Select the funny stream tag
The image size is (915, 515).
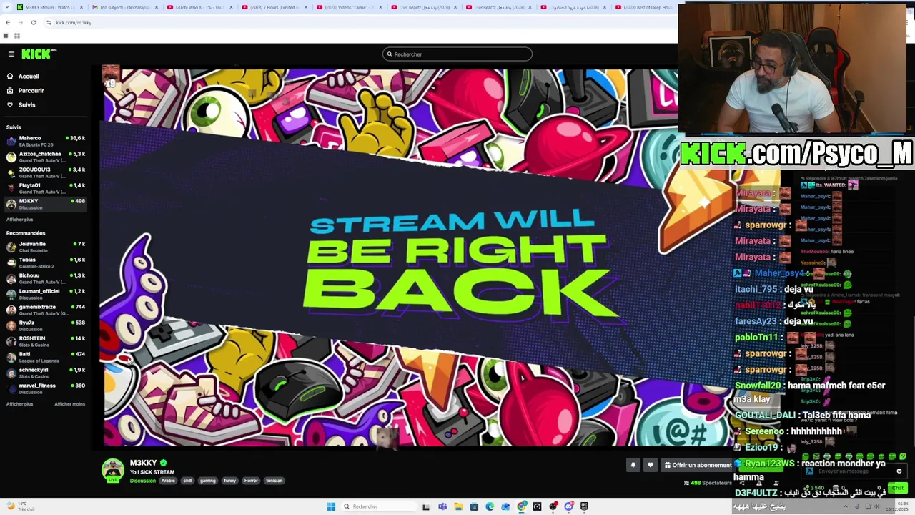[x=229, y=481]
